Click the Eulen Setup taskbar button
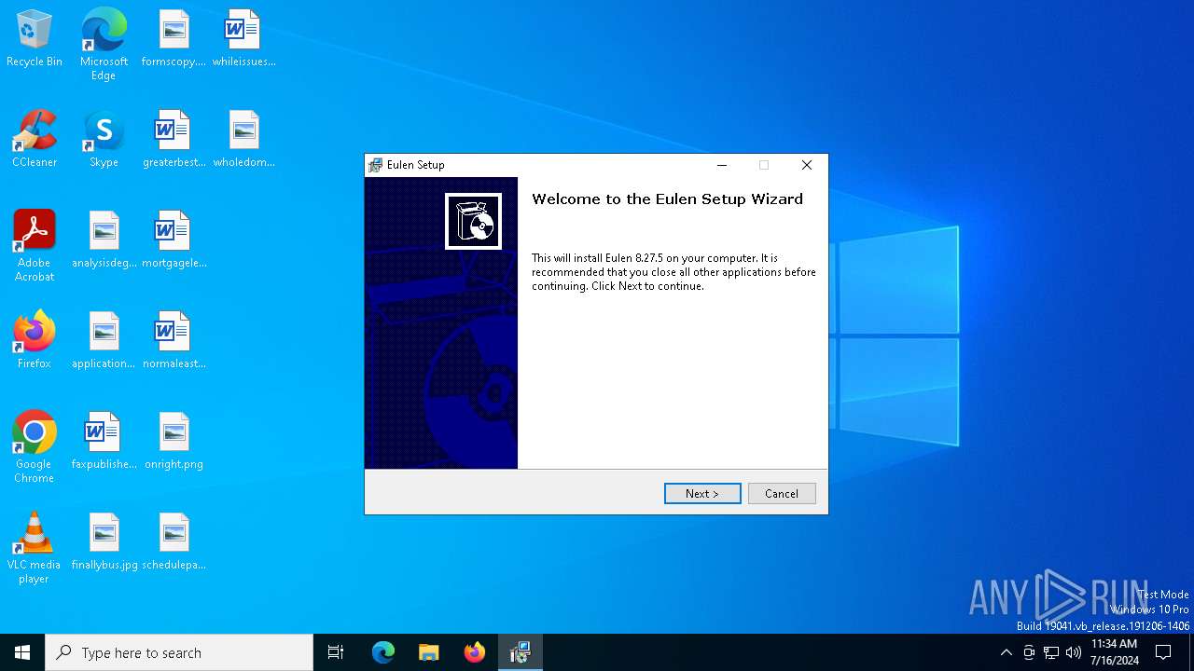The height and width of the screenshot is (671, 1194). 520,652
